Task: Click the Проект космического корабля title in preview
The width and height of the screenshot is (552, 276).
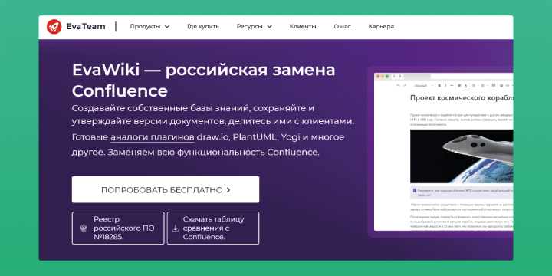Action: click(462, 98)
